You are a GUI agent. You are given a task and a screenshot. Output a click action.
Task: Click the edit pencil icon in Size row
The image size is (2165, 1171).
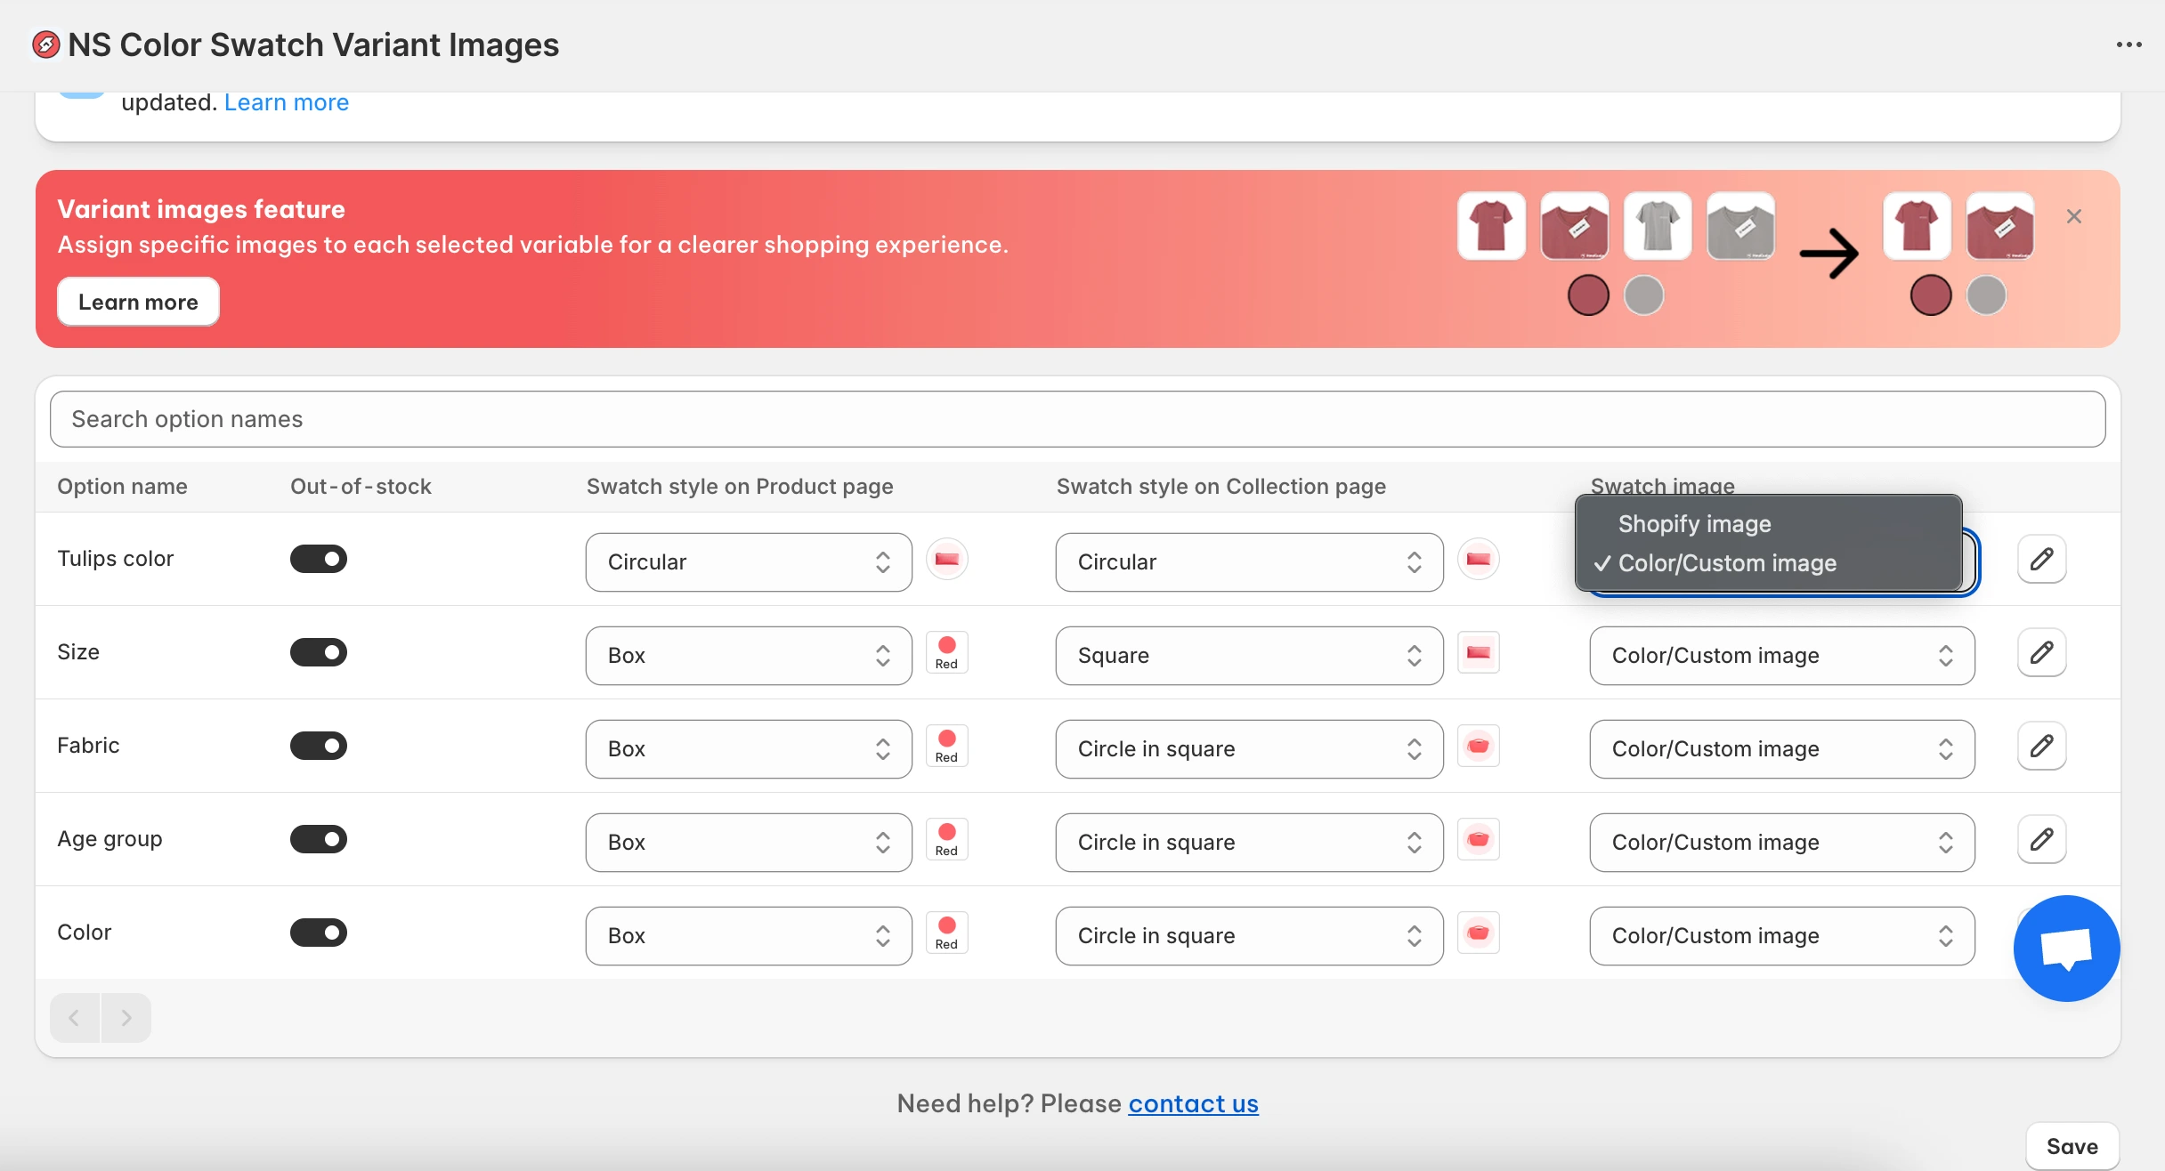(2041, 652)
